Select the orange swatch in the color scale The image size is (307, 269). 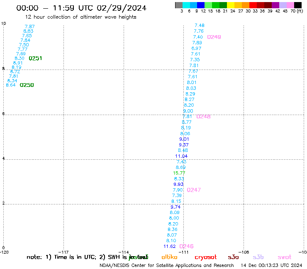[x=246, y=5]
